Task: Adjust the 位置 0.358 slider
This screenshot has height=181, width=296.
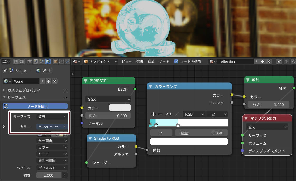Action: tap(201, 133)
